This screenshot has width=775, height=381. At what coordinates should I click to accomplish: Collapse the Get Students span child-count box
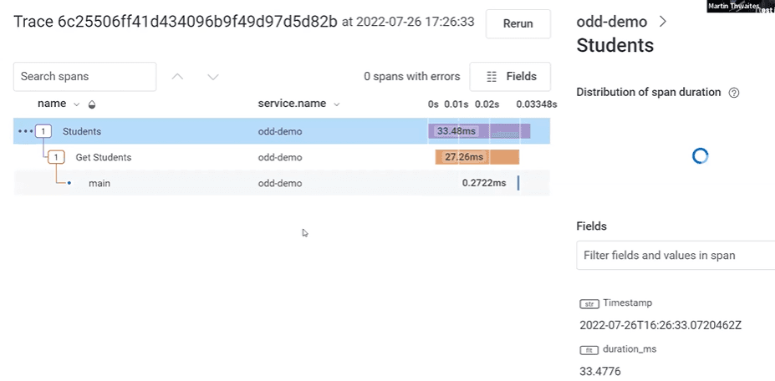pyautogui.click(x=57, y=157)
